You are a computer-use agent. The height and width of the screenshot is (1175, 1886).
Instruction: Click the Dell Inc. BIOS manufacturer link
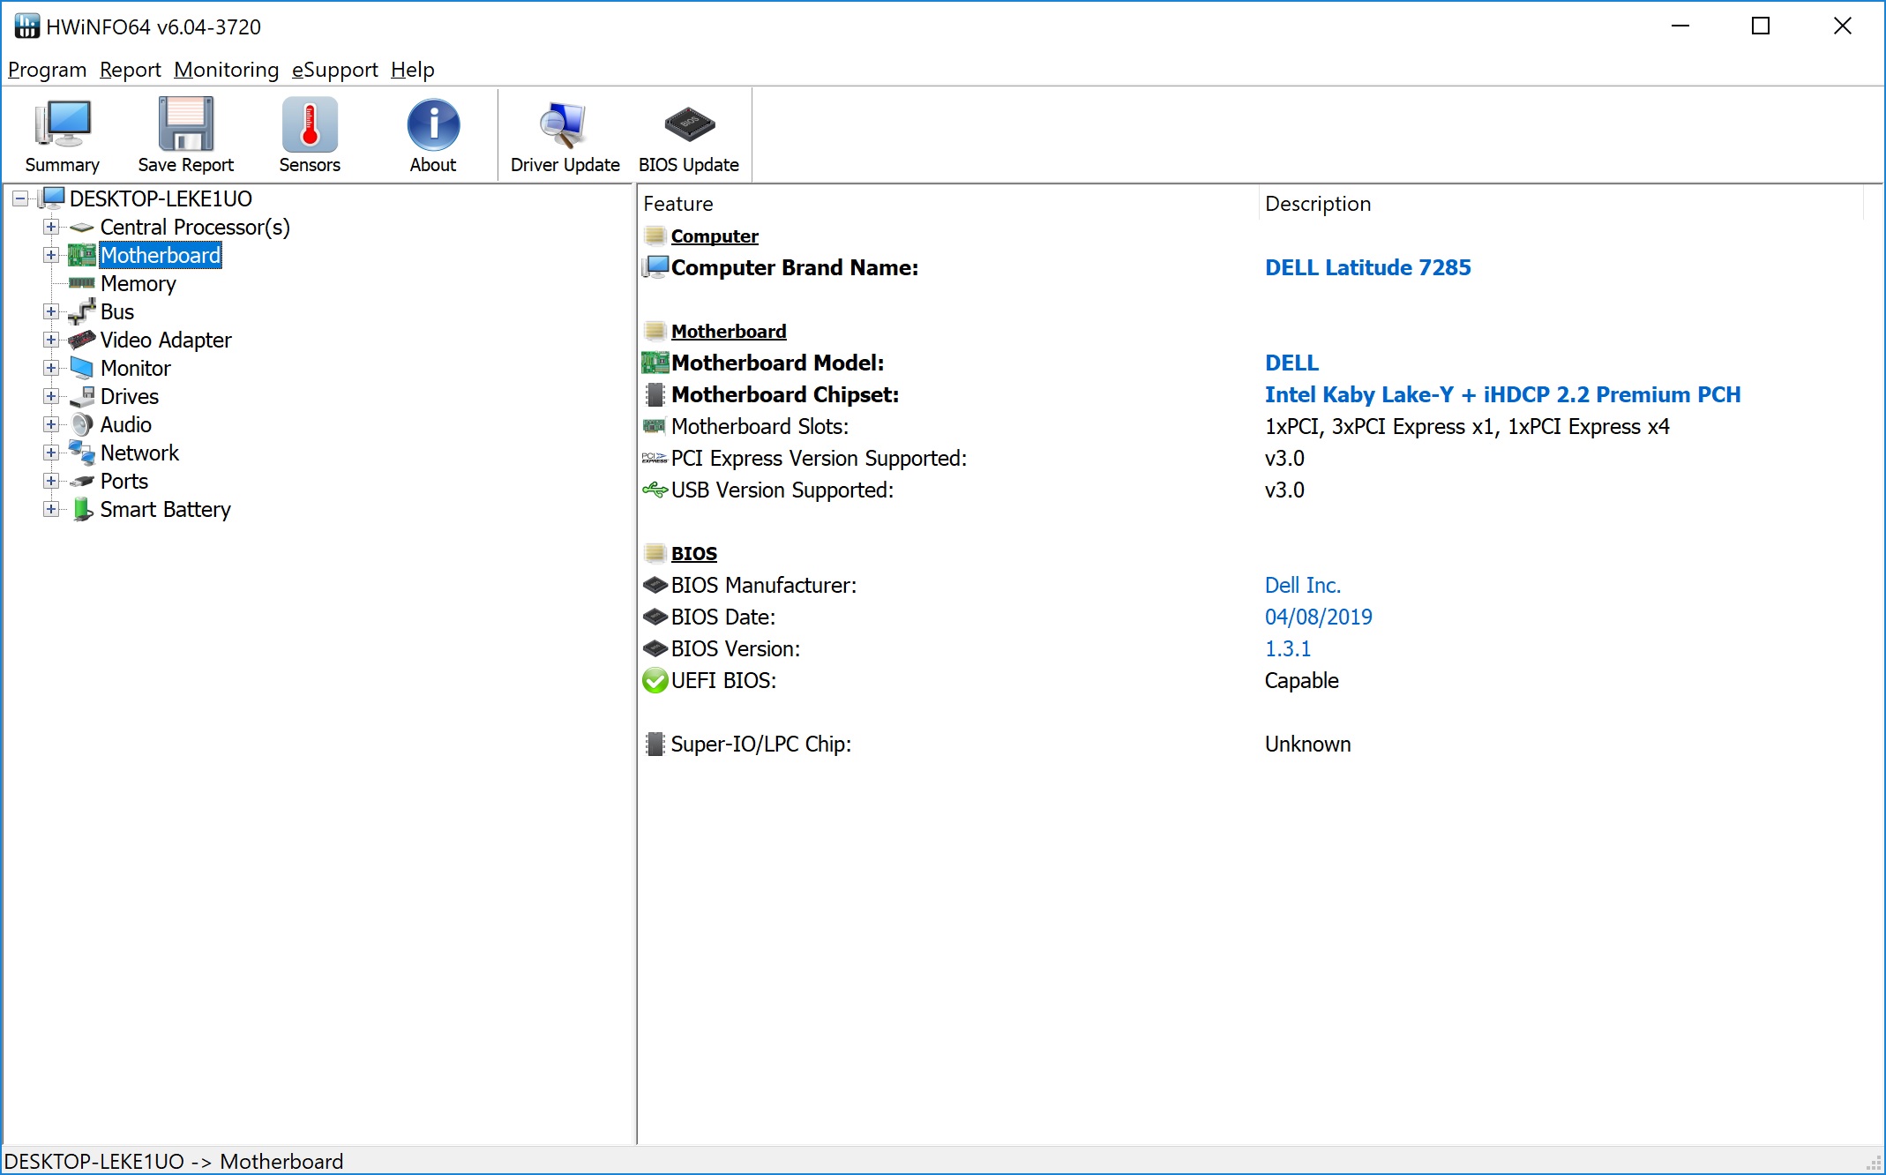coord(1303,585)
